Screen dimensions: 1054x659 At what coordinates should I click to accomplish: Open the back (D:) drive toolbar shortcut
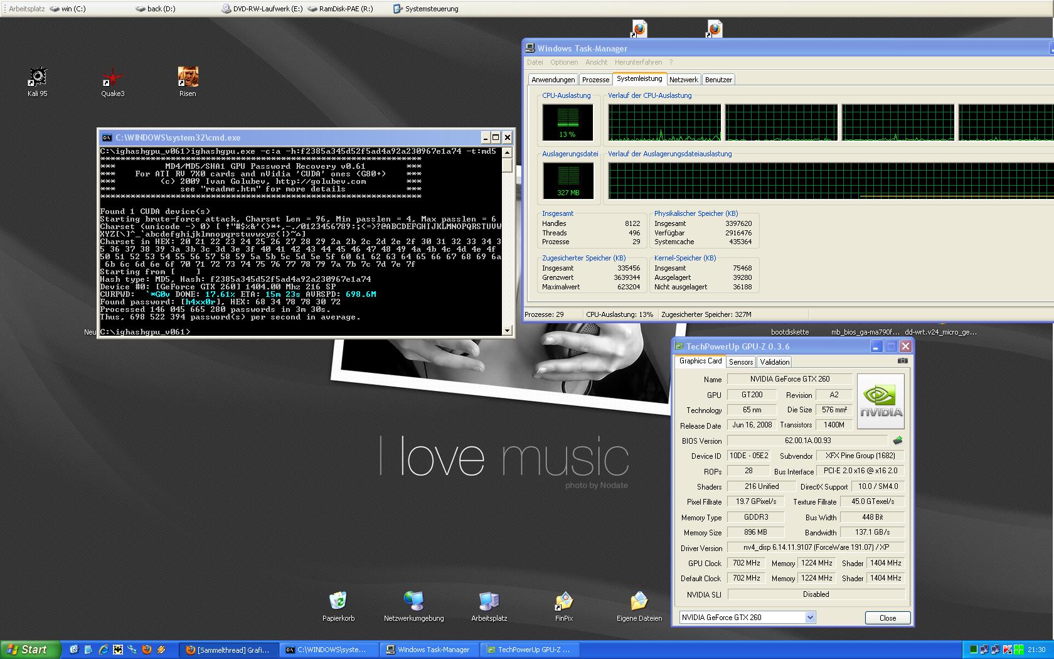coord(156,9)
